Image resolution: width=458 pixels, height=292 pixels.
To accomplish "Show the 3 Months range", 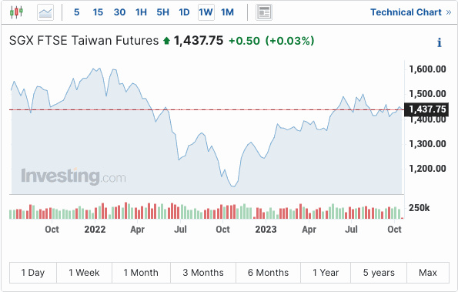I will point(203,273).
